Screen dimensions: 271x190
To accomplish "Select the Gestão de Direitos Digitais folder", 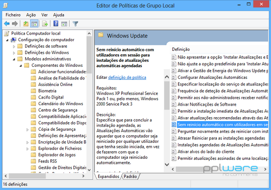I will (62, 167).
